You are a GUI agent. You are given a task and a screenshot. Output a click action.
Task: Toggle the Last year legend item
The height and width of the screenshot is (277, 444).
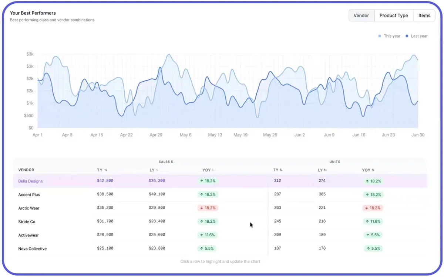(417, 36)
